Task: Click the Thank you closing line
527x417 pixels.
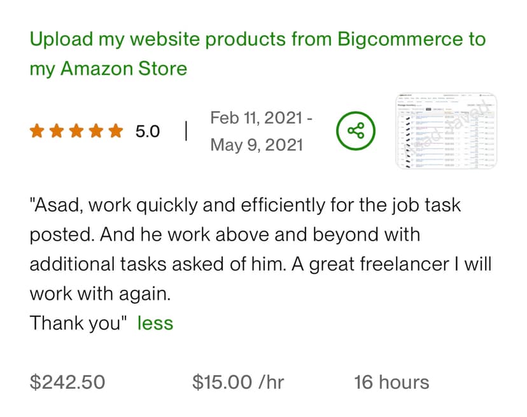Action: (x=76, y=323)
